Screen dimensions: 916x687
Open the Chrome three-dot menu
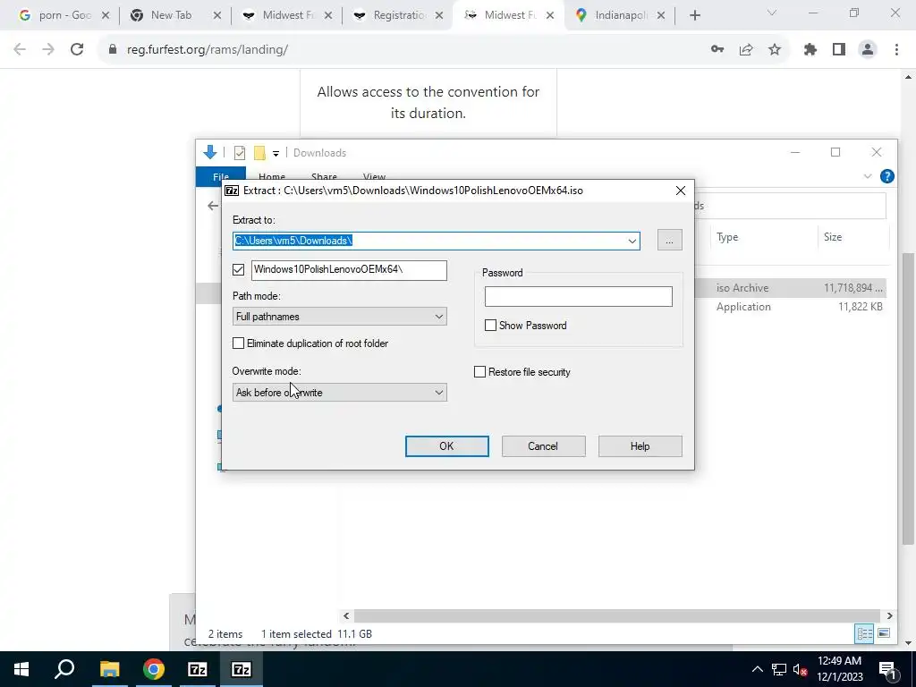pyautogui.click(x=896, y=50)
